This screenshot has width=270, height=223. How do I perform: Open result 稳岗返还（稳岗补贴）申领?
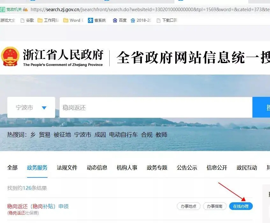pyautogui.click(x=38, y=206)
